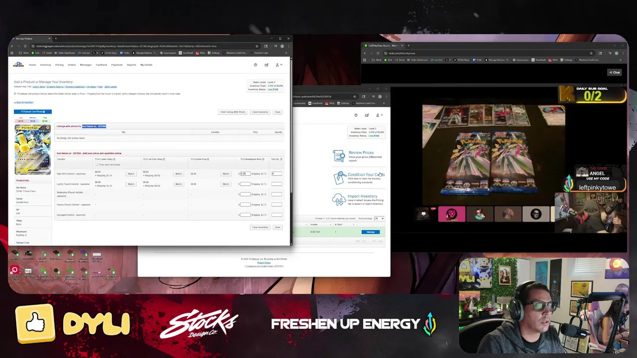Viewport: 637px width, 358px height.
Task: Open help icon in the back TCGplayer window
Action: pos(356,115)
